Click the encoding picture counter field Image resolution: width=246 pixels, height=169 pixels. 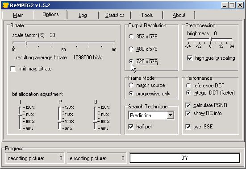tap(96, 158)
